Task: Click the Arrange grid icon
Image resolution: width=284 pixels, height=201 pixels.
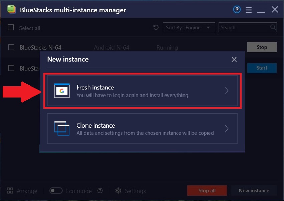Action: pyautogui.click(x=10, y=191)
